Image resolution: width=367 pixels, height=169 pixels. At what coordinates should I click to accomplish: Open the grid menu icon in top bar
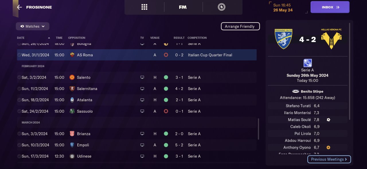click(144, 7)
